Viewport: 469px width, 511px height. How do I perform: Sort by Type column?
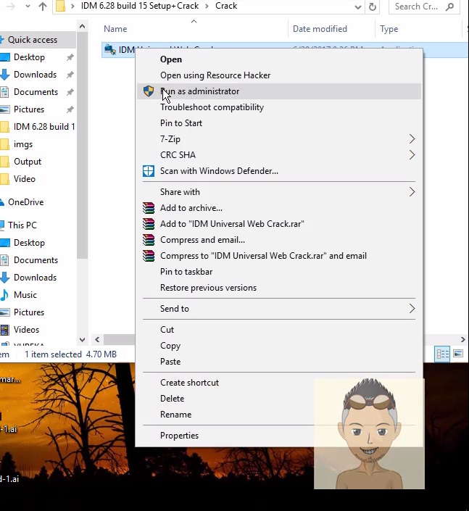[389, 29]
